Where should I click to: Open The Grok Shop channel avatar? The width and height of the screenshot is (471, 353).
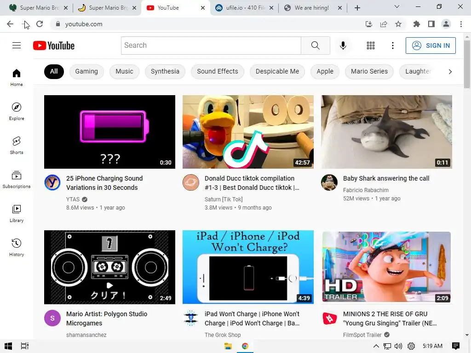tap(191, 318)
